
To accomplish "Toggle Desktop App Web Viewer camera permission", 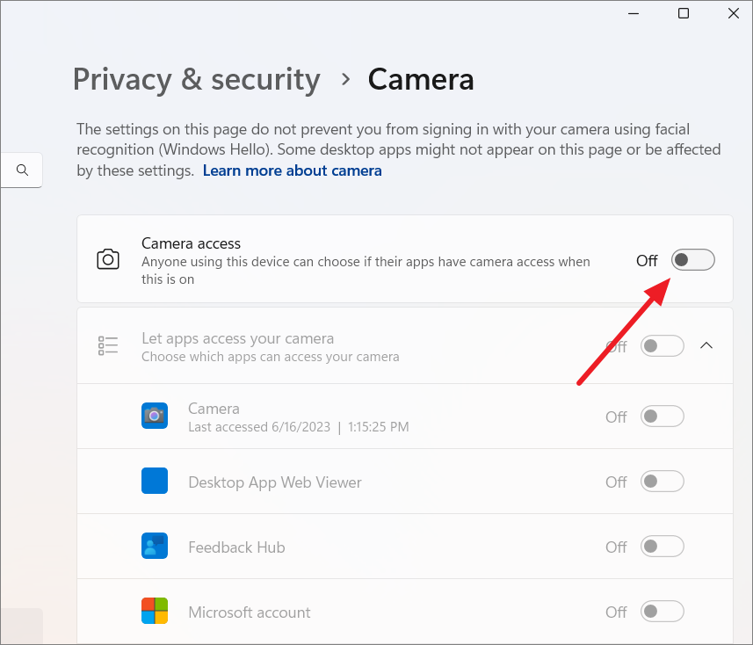I will 662,481.
